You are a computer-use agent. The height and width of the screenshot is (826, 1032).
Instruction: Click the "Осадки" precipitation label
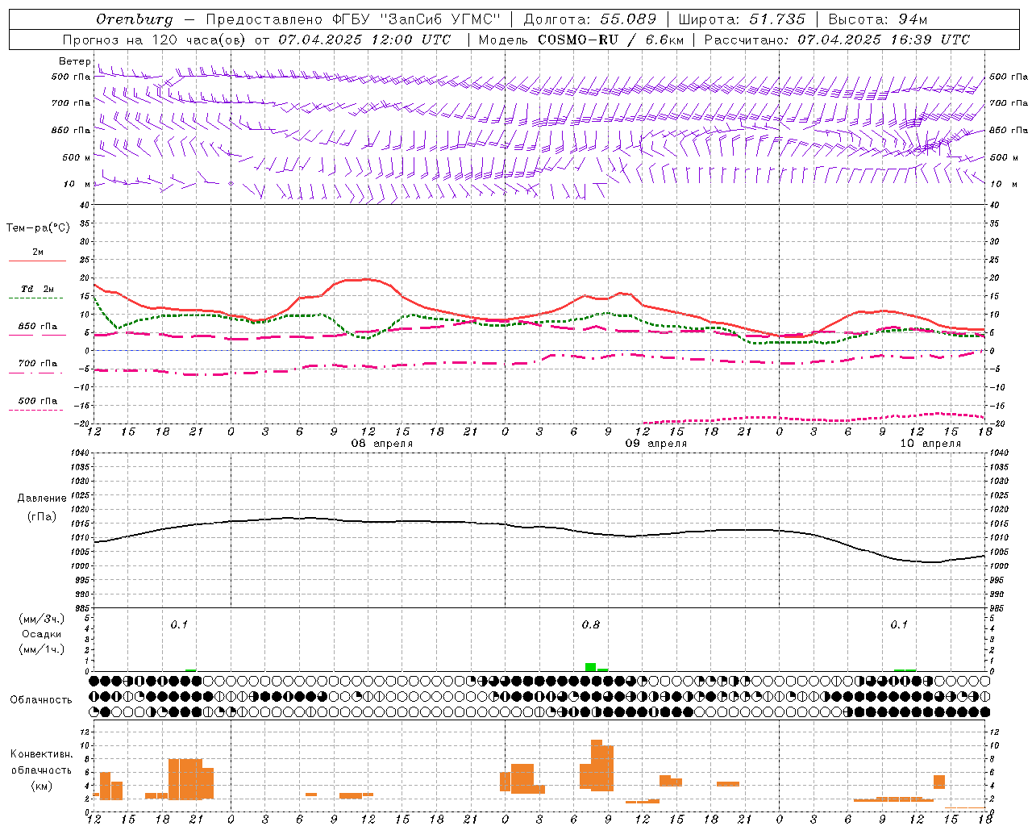(x=42, y=634)
